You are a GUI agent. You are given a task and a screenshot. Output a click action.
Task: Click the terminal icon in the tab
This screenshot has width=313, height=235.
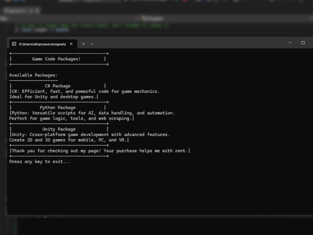[14, 44]
